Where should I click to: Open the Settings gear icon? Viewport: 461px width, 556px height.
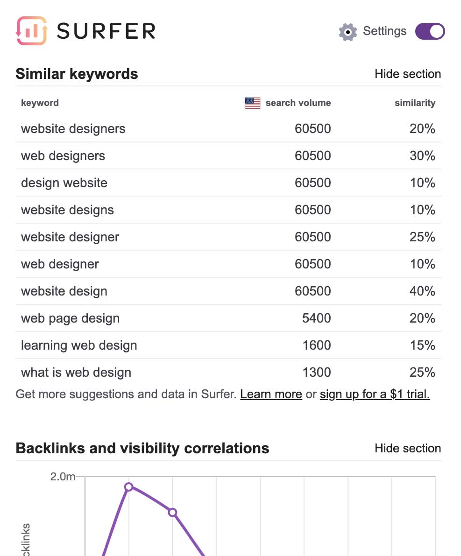click(348, 32)
